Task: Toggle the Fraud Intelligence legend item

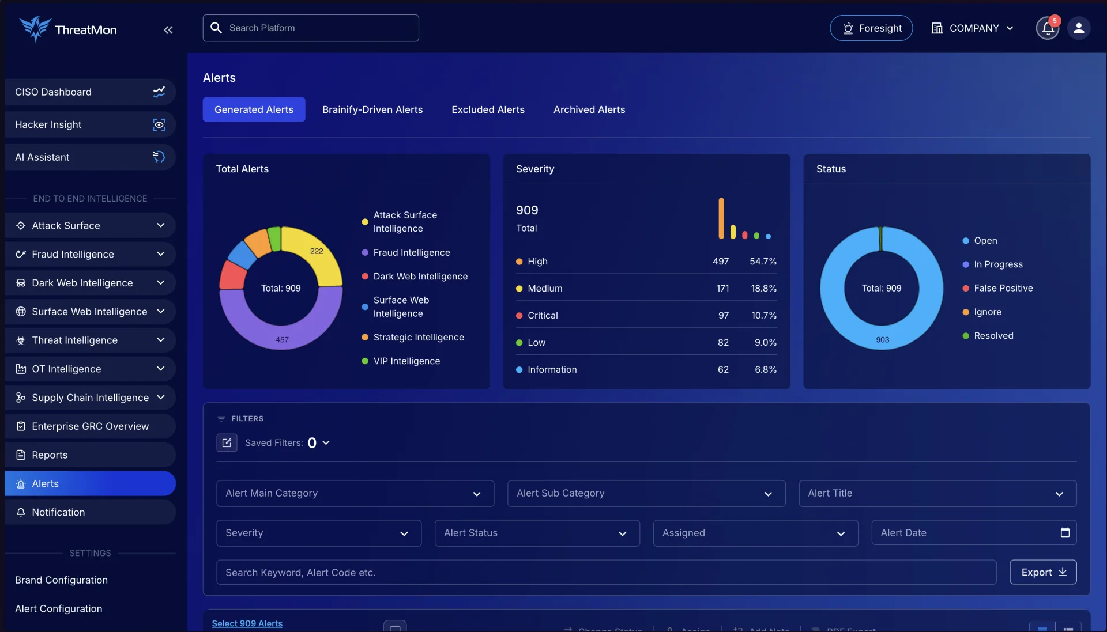Action: [406, 252]
